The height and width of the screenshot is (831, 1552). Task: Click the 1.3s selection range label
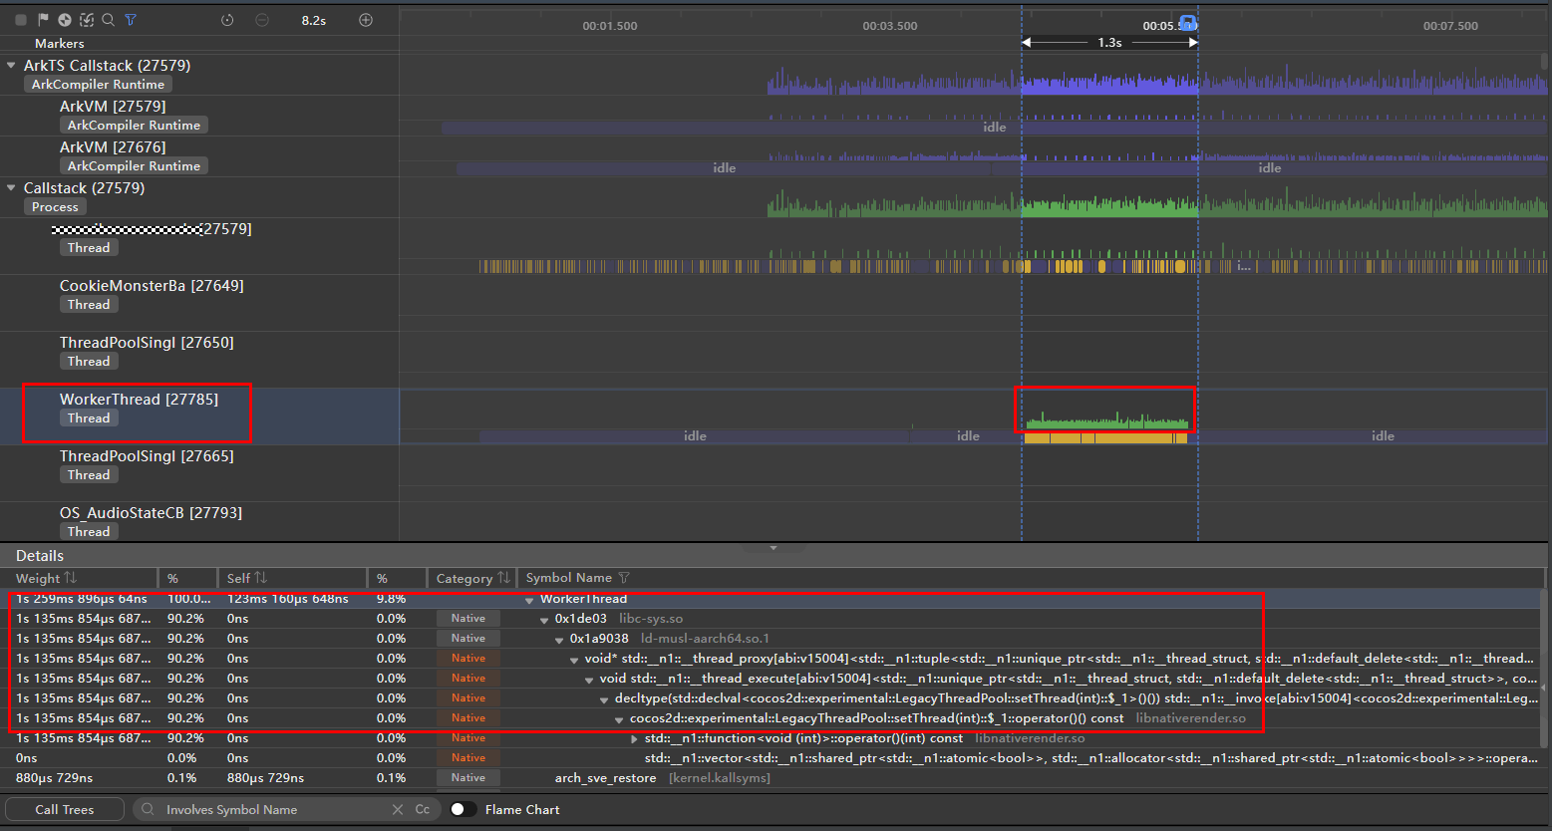click(1109, 43)
